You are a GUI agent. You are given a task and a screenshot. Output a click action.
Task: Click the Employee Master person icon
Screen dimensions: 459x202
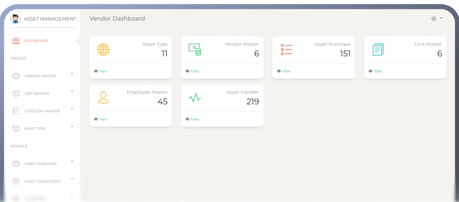pyautogui.click(x=103, y=98)
